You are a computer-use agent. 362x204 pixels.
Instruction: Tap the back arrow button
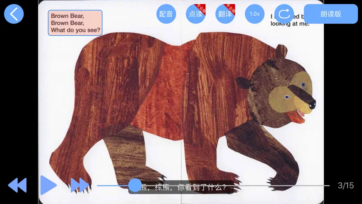pos(14,14)
